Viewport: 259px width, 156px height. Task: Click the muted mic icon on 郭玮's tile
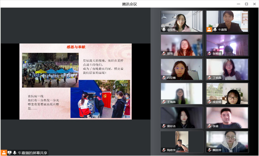coord(164,54)
